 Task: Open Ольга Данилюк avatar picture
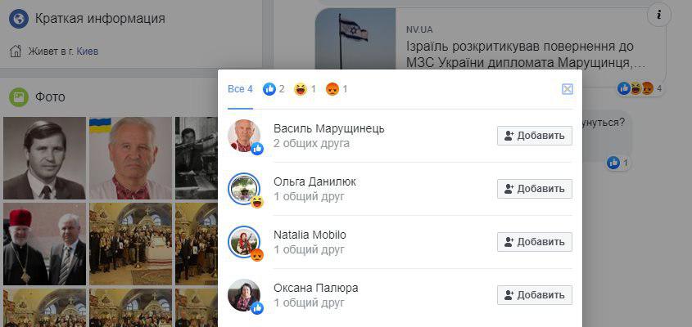(244, 189)
